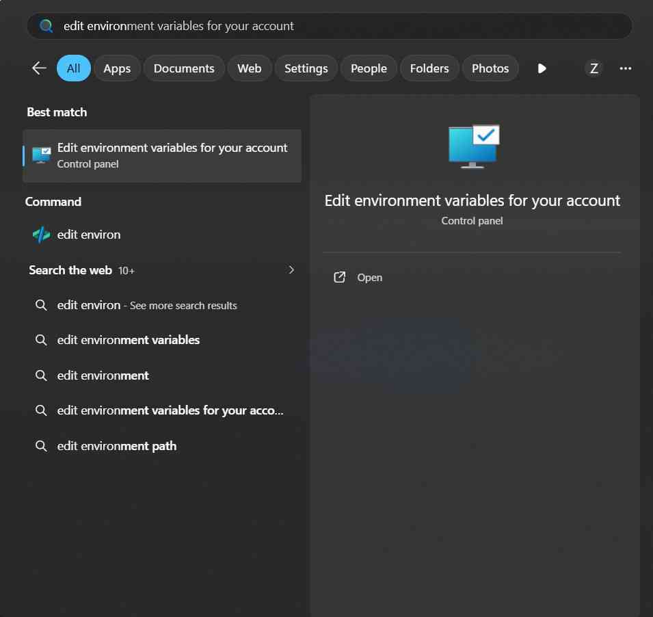Switch to the Web results tab

click(249, 68)
